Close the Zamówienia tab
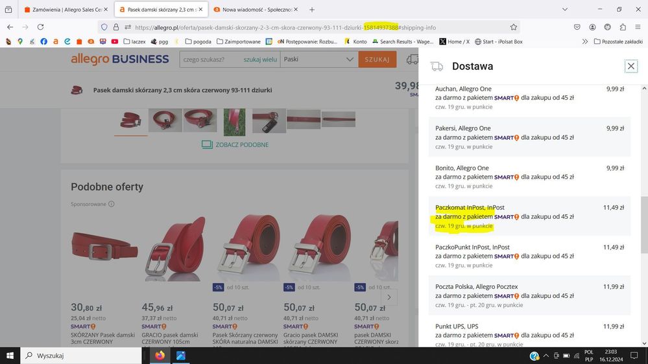 106,10
